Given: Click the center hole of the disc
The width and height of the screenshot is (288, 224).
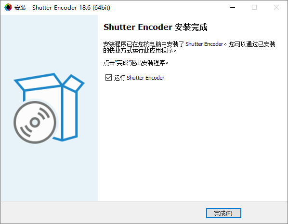Looking at the screenshot, I should point(35,123).
